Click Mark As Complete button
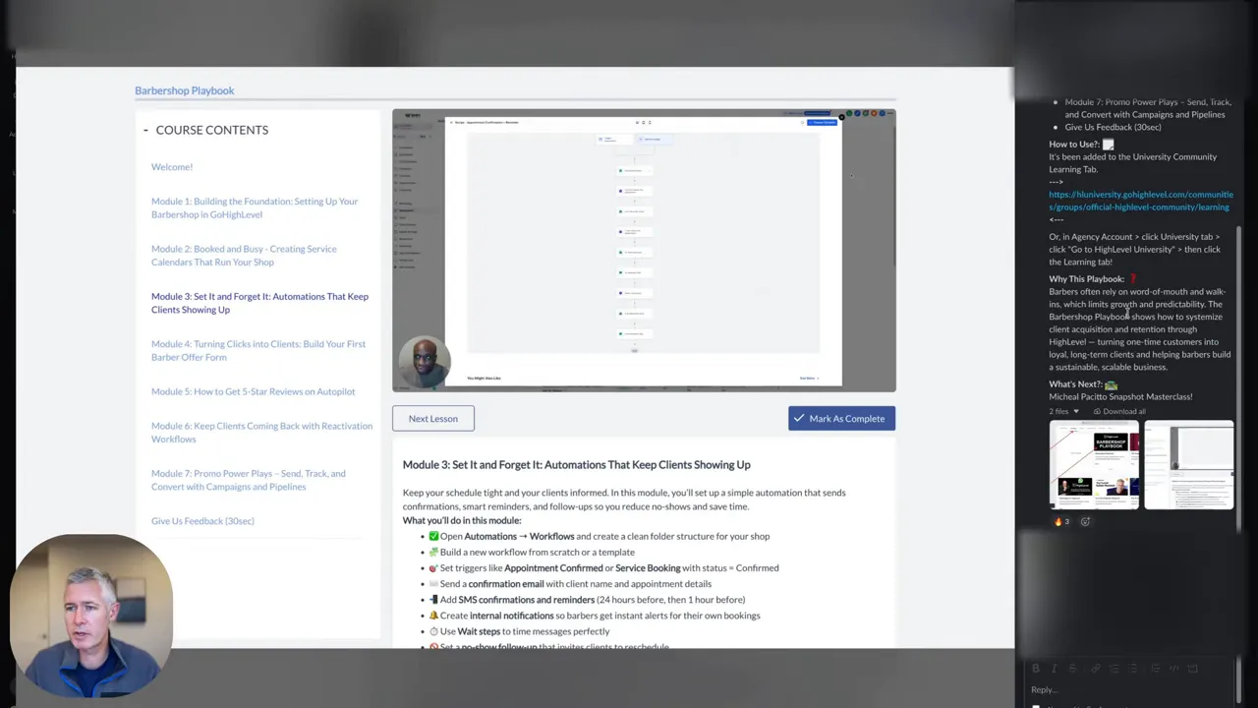Image resolution: width=1258 pixels, height=708 pixels. coord(841,419)
